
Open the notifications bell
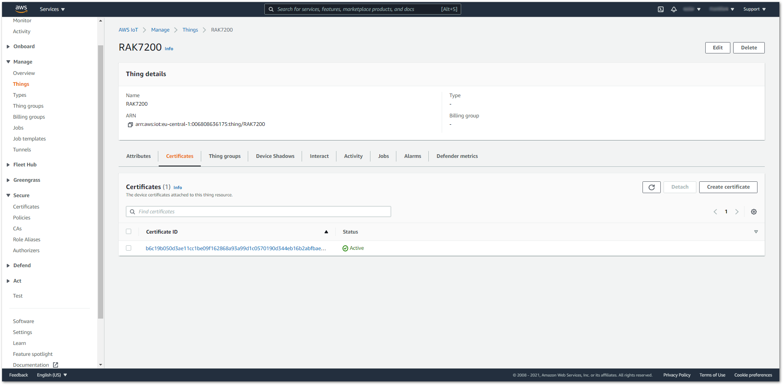[x=674, y=9]
